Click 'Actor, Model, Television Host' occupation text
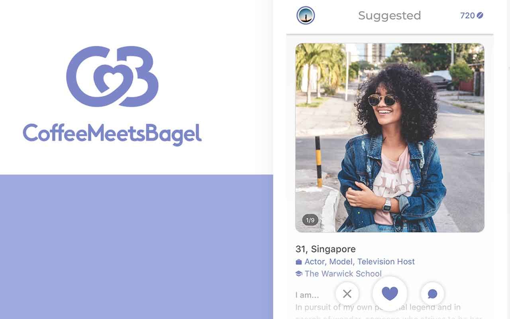This screenshot has width=510, height=319. click(360, 262)
